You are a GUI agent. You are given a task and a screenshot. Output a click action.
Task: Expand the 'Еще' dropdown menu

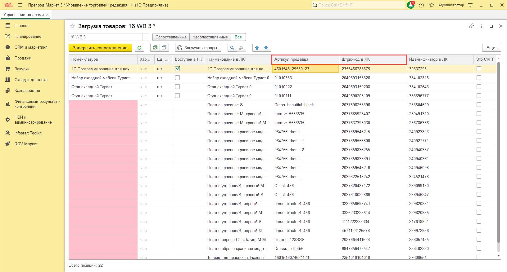tap(491, 48)
